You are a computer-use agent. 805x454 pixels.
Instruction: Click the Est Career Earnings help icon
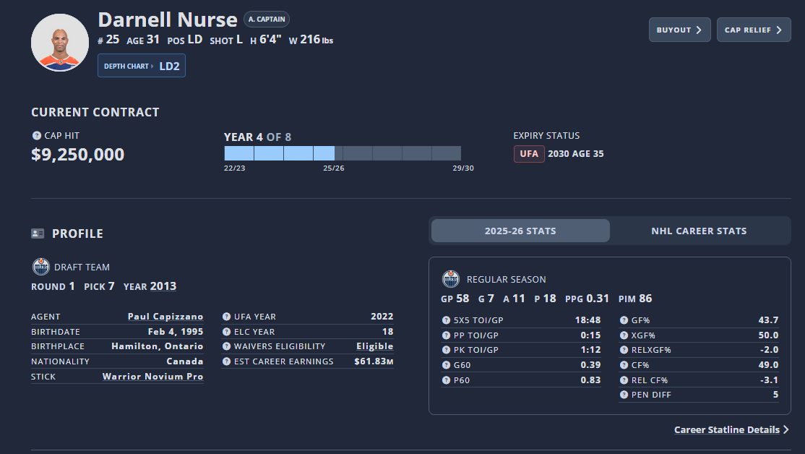[226, 361]
